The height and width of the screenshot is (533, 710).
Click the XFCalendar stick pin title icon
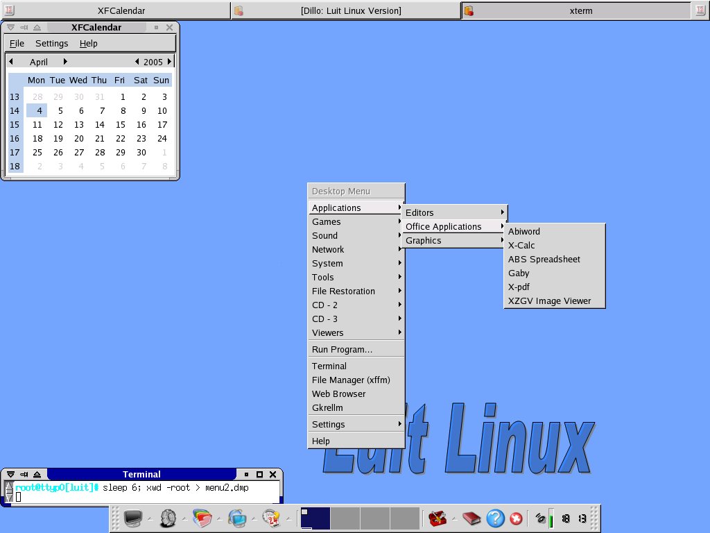[24, 28]
